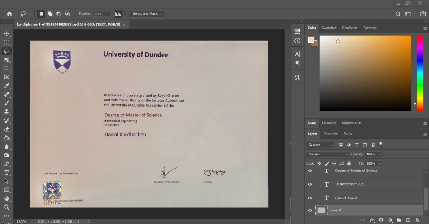Screen dimensions: 429x224
Task: Open the Glyphs panel icon
Action: pyautogui.click(x=297, y=77)
